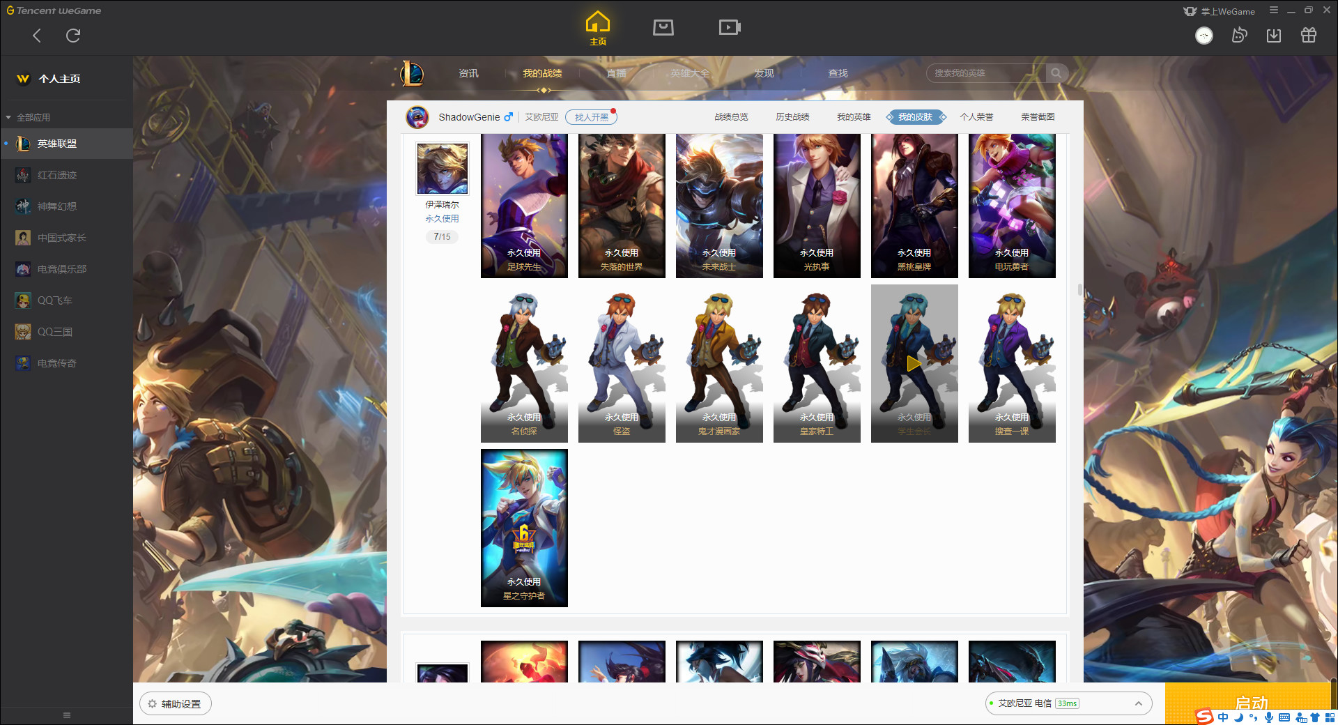The width and height of the screenshot is (1338, 725).
Task: Select 电竞俱乐部 in the sidebar
Action: [66, 269]
